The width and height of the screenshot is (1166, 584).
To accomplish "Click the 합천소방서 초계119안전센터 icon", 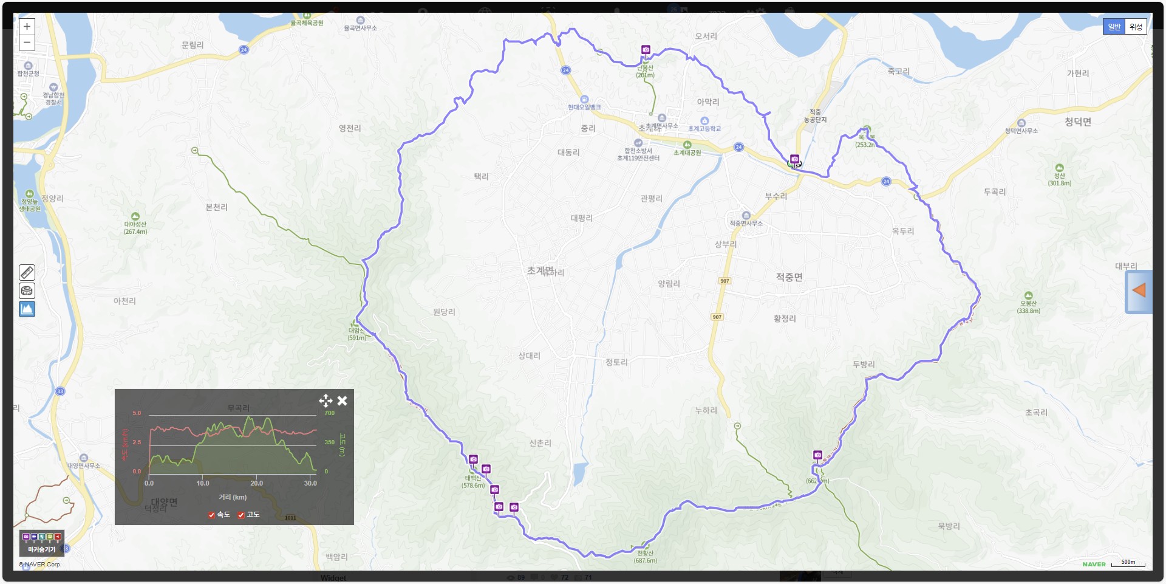I will pos(638,143).
